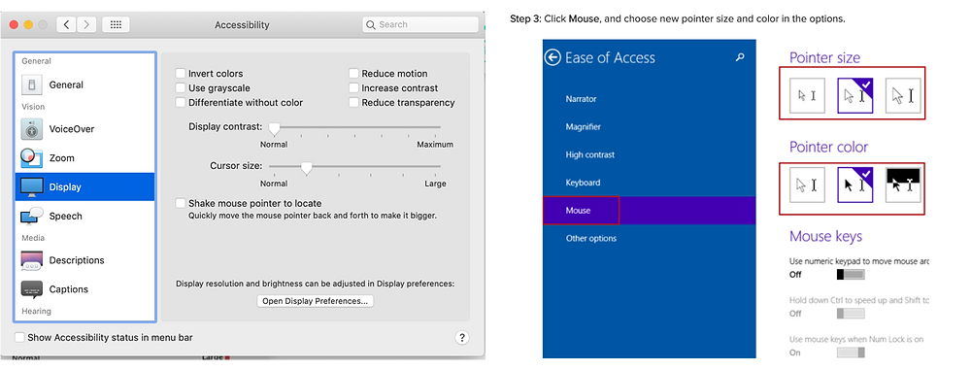Select Mouse in Ease of Access list
Viewport: 971px width, 370px height.
pyautogui.click(x=649, y=211)
